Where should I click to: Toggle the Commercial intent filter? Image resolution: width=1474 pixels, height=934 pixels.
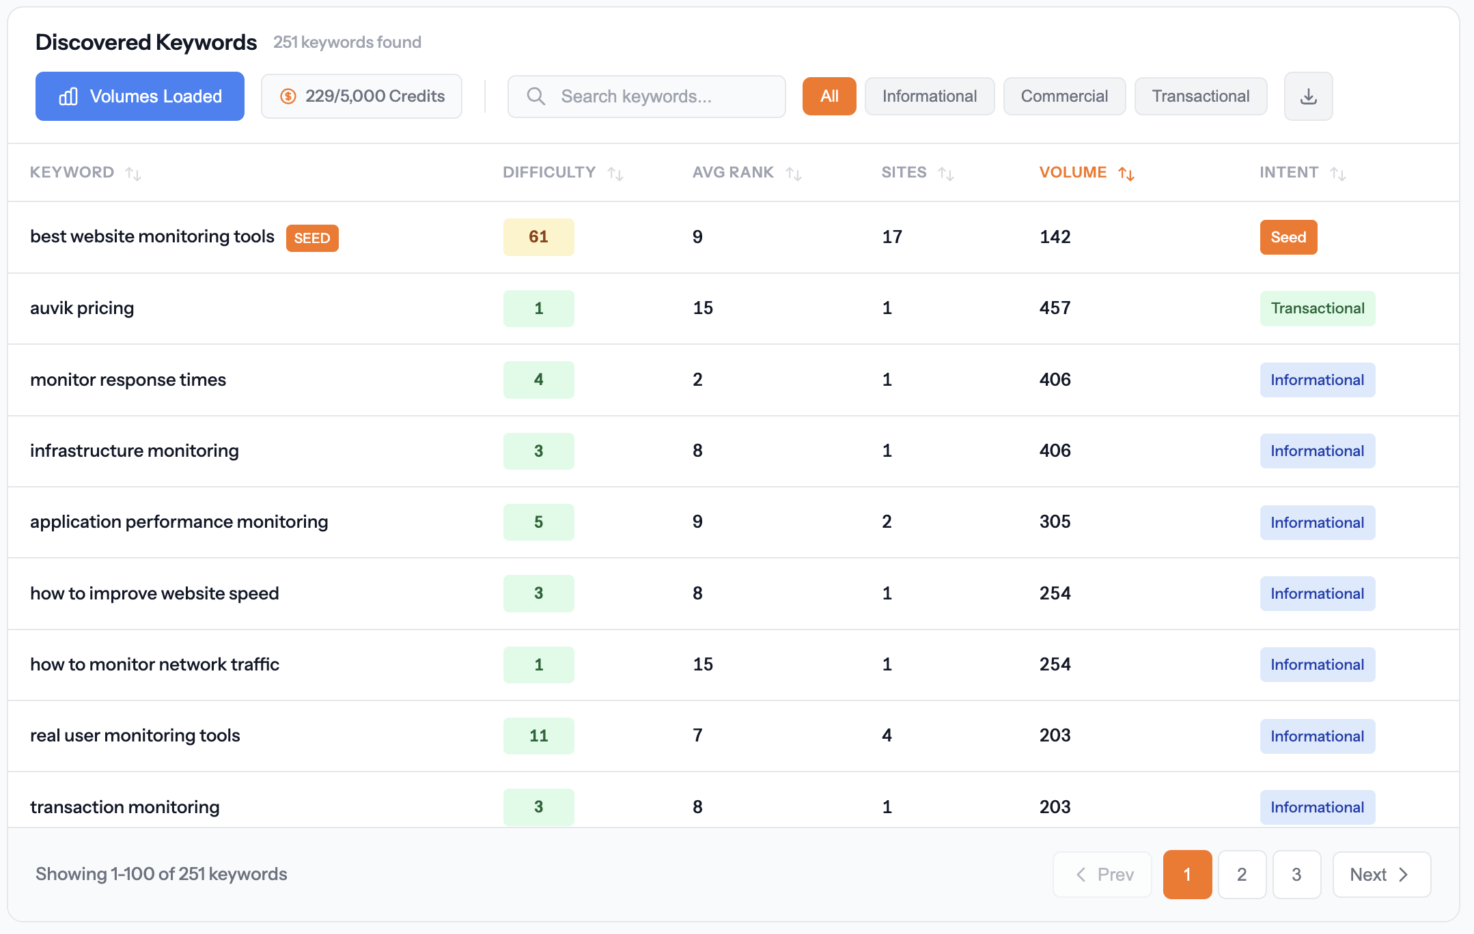click(x=1064, y=96)
